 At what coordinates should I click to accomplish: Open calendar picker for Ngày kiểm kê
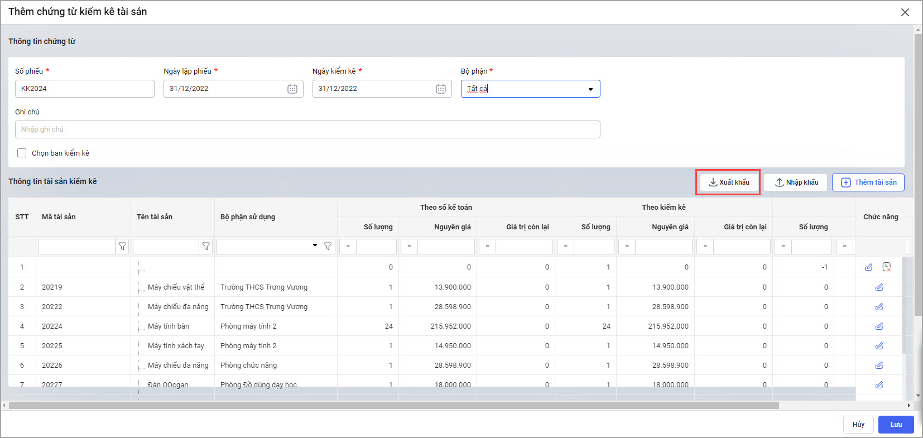(x=441, y=89)
